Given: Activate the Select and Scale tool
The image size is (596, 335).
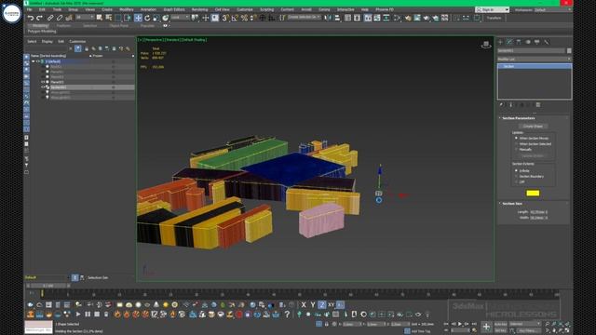Looking at the screenshot, I should tap(156, 18).
